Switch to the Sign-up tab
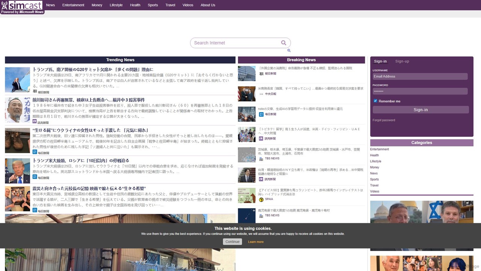 (402, 61)
